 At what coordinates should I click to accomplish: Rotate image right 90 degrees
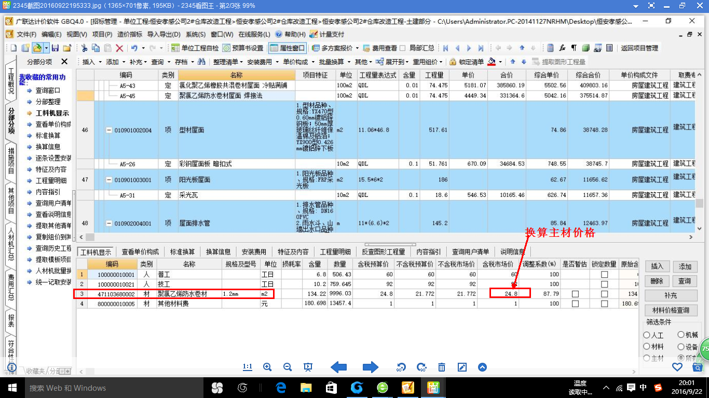421,367
